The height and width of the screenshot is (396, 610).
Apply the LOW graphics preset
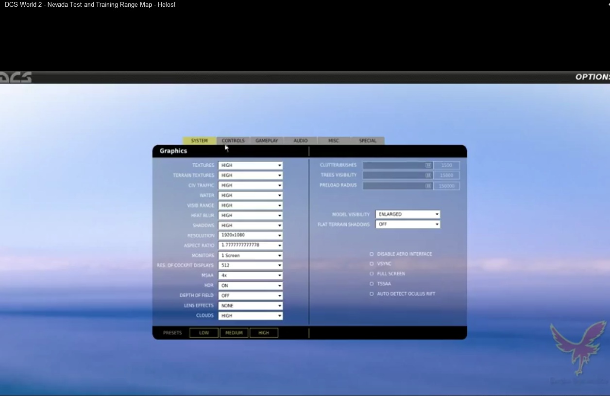tap(204, 333)
